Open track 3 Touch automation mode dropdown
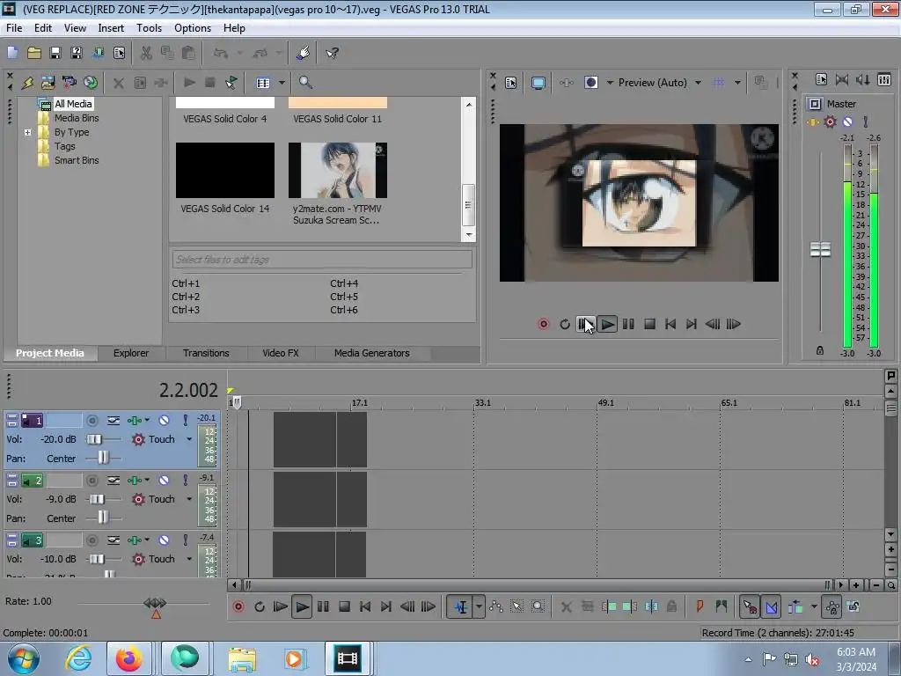The image size is (901, 676). tap(189, 559)
